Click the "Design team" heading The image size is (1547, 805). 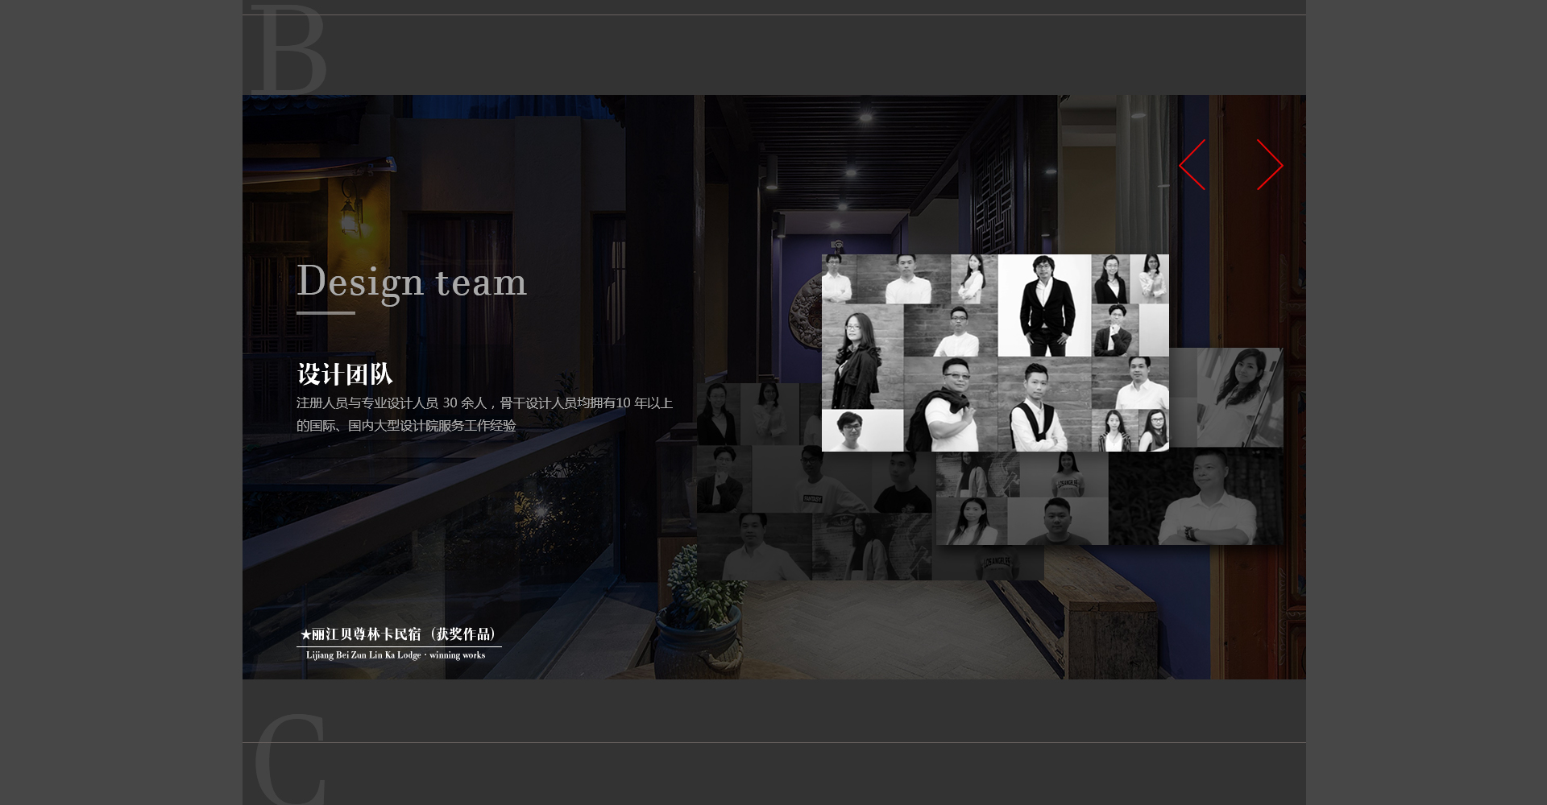[x=411, y=282]
